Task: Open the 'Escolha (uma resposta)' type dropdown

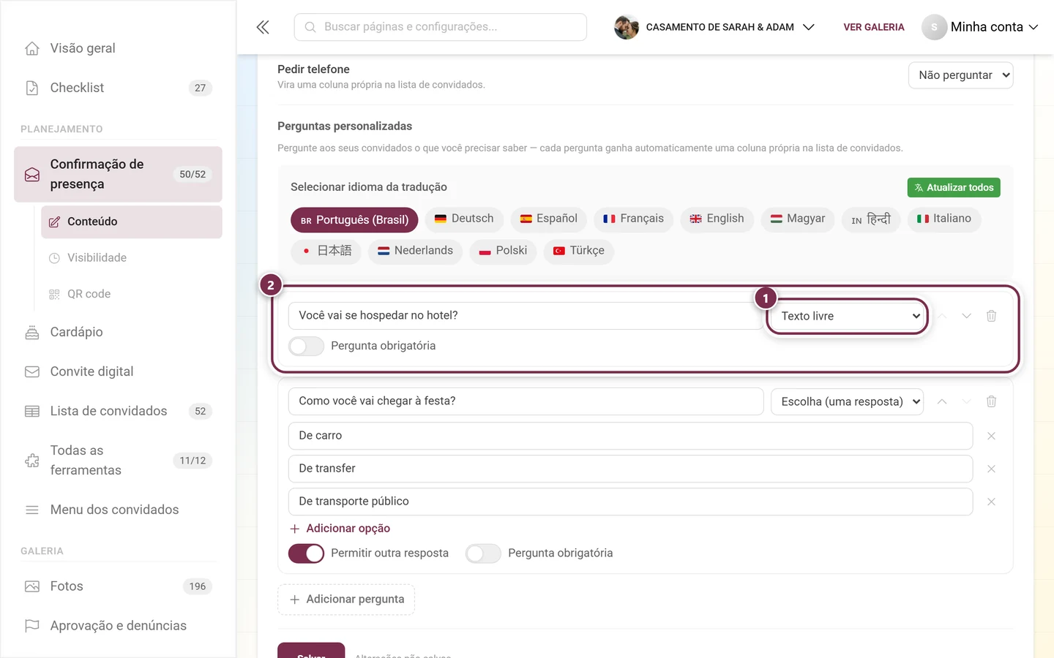Action: (847, 401)
